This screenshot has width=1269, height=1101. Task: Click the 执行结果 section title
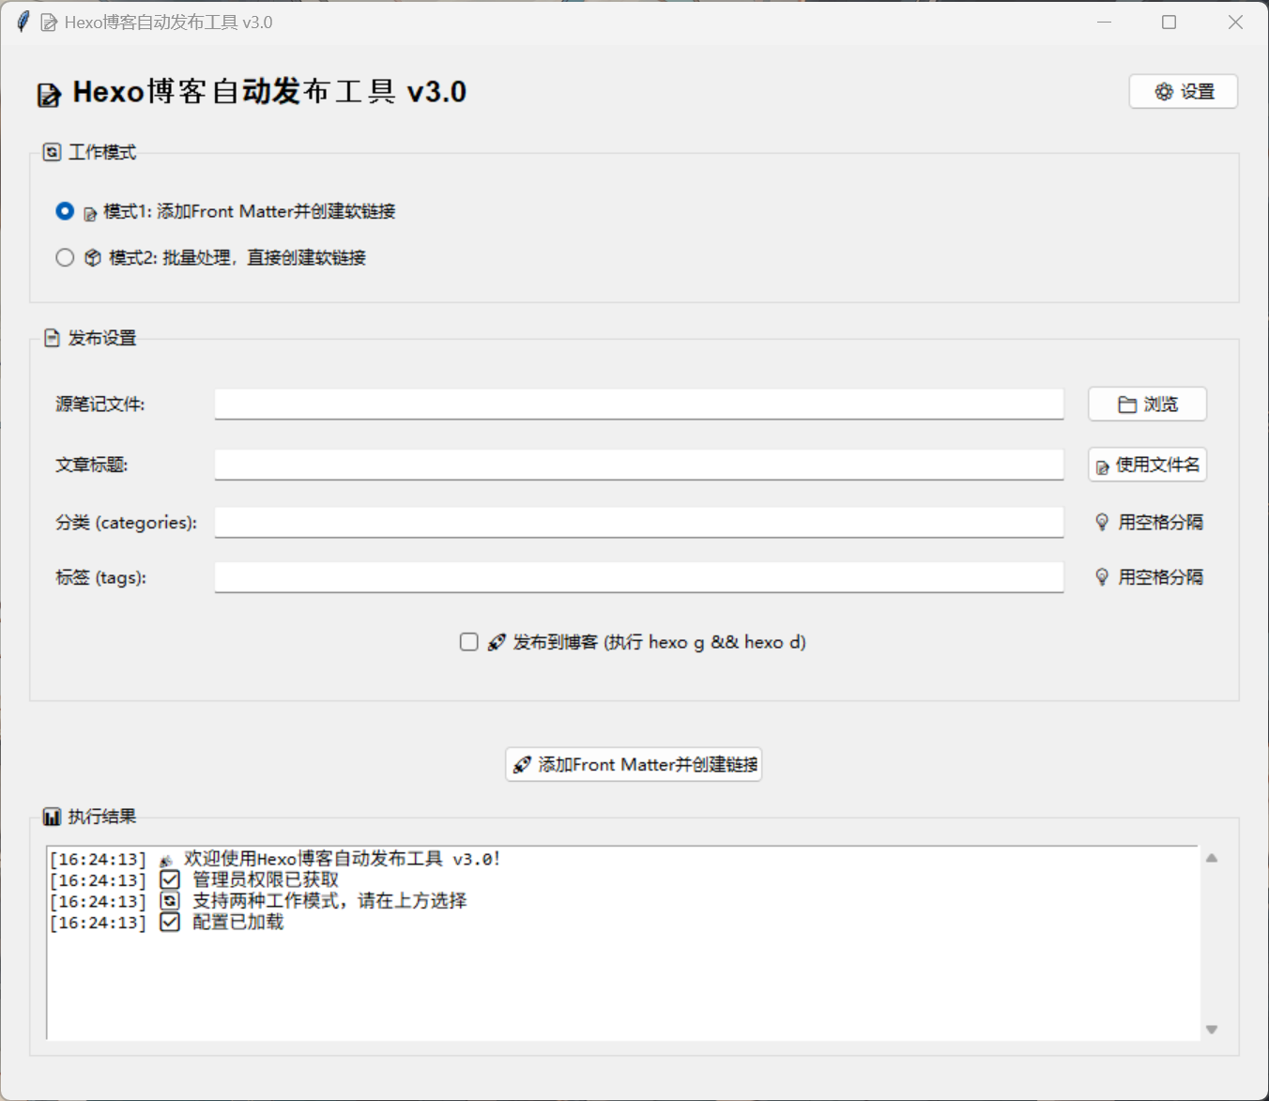(x=102, y=817)
